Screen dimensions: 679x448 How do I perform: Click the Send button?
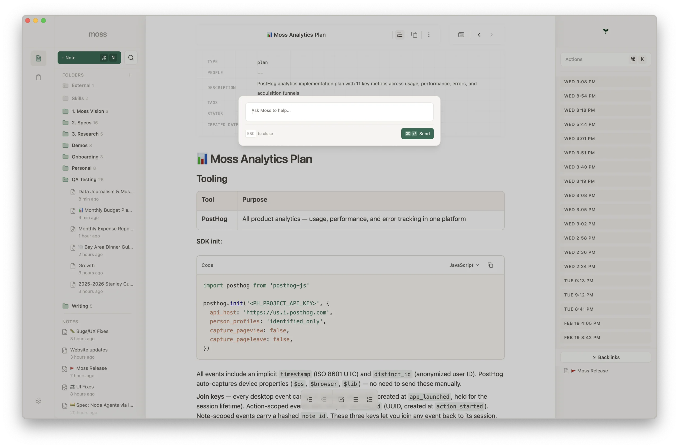tap(417, 133)
